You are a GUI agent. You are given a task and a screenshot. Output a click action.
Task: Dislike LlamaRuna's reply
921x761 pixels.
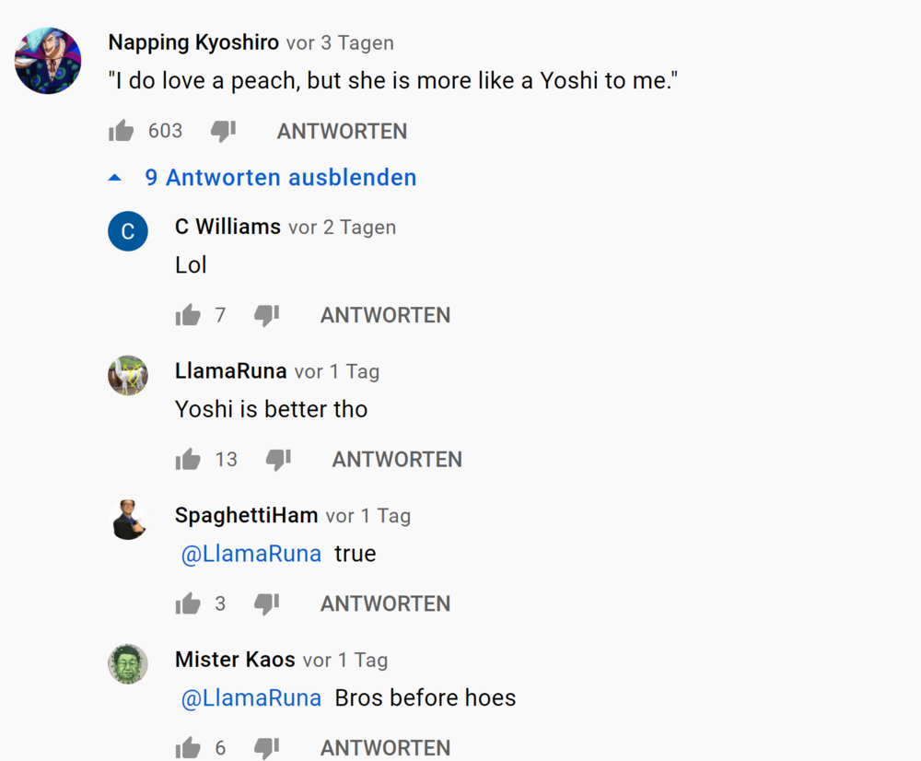click(278, 460)
